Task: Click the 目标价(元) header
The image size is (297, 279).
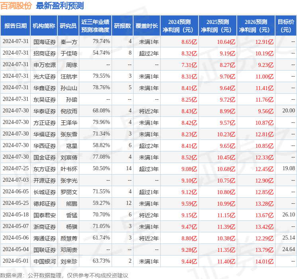Action: 286,26
